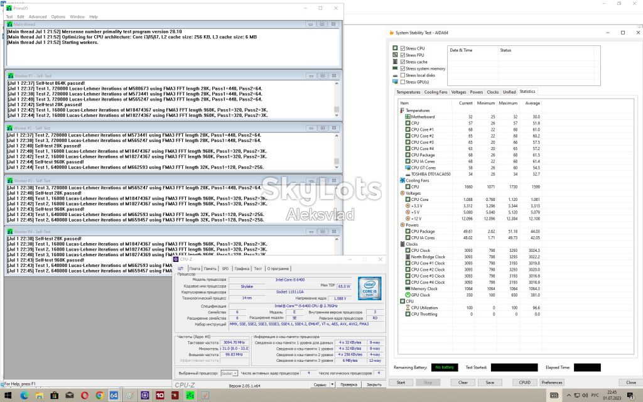Viewport: 643px width, 402px height.
Task: Open the Сервис dropdown arrow in CPU-Z
Action: coord(332,385)
